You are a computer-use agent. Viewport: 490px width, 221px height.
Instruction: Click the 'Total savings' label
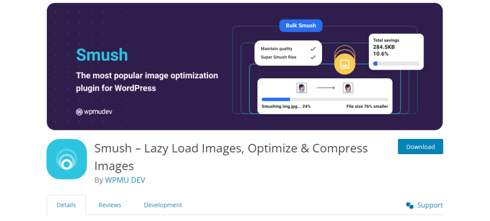click(x=386, y=40)
